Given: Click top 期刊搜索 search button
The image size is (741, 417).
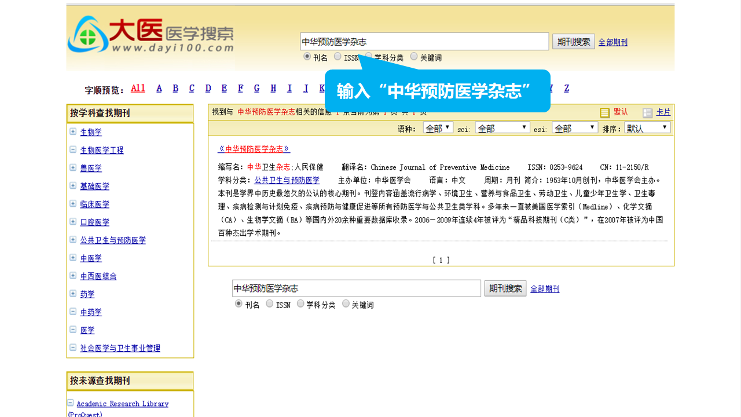Looking at the screenshot, I should [573, 42].
